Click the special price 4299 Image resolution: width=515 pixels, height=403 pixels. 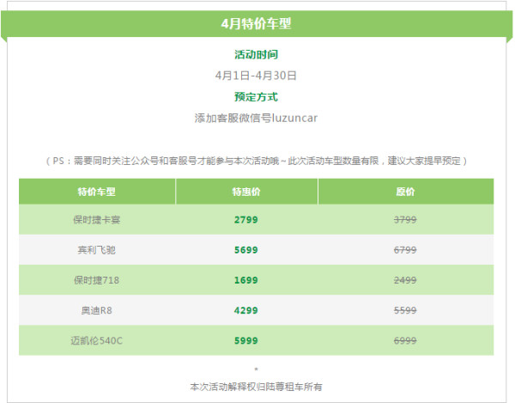coord(246,310)
